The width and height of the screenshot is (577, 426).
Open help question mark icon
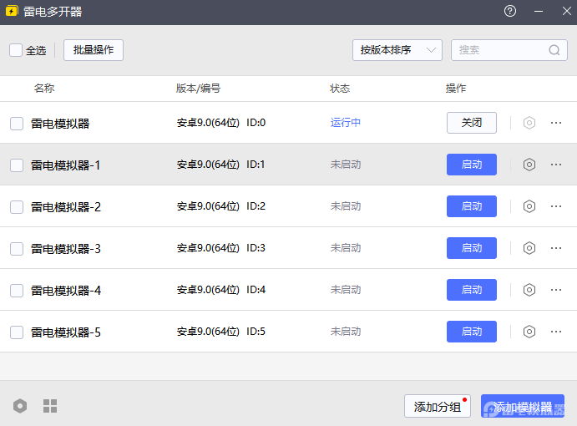pyautogui.click(x=509, y=11)
